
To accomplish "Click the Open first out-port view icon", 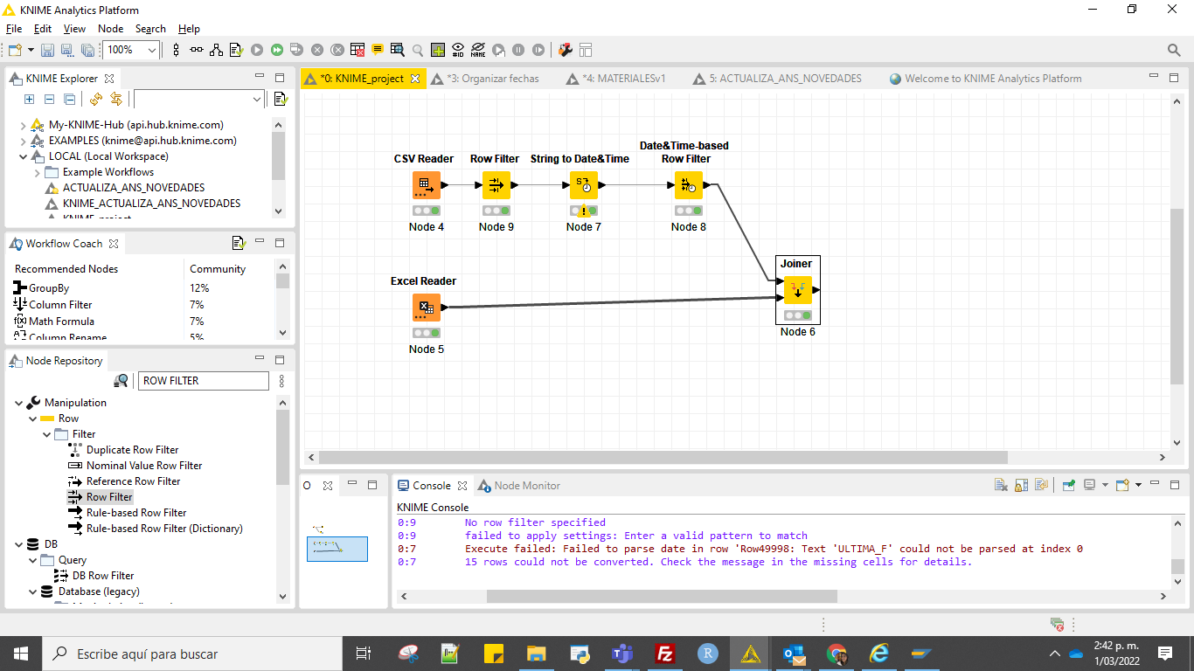I will point(398,51).
